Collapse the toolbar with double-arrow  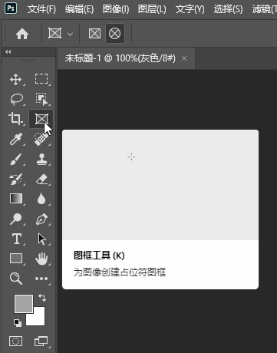pyautogui.click(x=8, y=52)
